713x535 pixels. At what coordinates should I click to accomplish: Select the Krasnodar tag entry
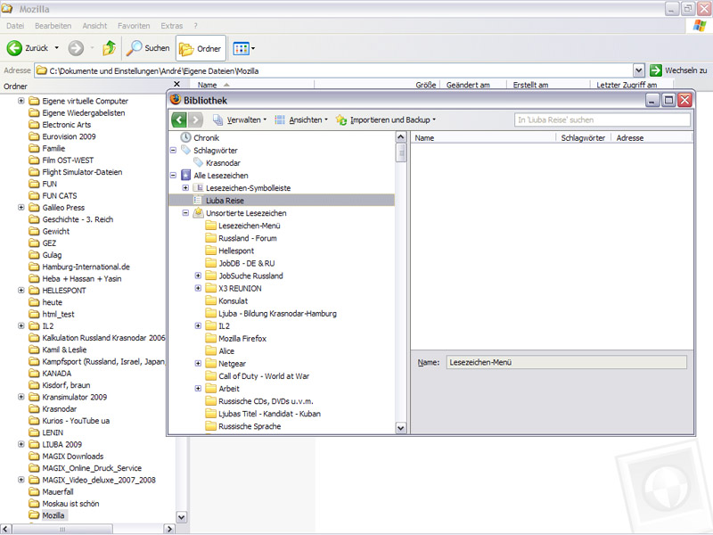(x=222, y=163)
